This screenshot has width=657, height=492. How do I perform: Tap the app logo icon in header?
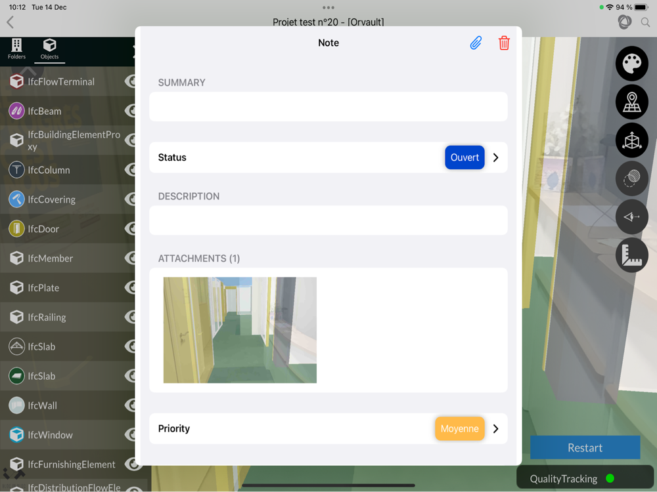[624, 22]
